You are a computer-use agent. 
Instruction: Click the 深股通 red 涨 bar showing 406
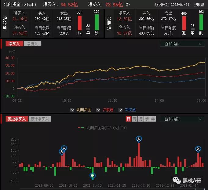click(184, 23)
